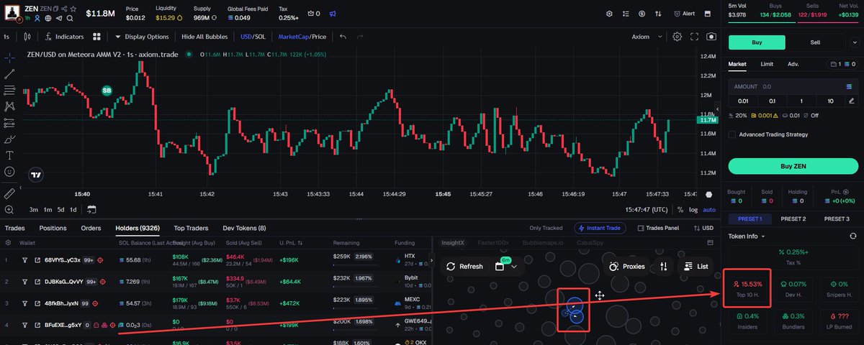Select the 0.01 quick amount
The image size is (864, 345).
pyautogui.click(x=743, y=101)
